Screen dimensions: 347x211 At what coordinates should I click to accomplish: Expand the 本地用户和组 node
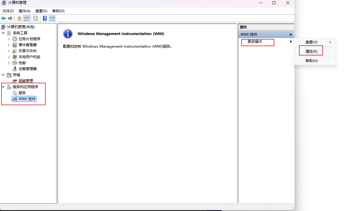pyautogui.click(x=9, y=57)
